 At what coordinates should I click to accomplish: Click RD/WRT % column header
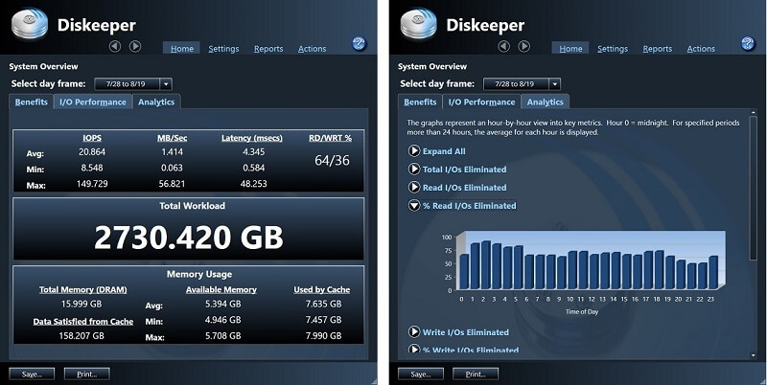coord(330,138)
